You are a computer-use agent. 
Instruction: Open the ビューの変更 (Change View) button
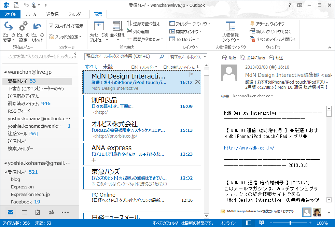pos(9,32)
